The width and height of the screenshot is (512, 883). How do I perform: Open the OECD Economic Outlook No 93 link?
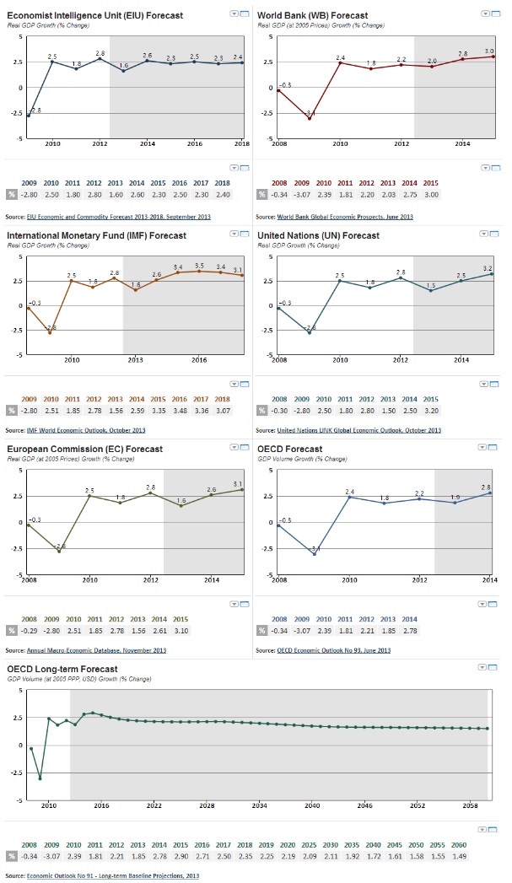[x=333, y=650]
